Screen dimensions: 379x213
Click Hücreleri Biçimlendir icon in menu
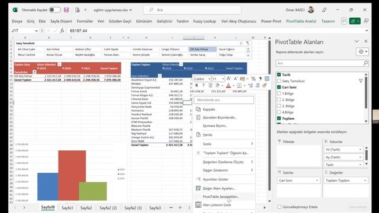pos(198,117)
